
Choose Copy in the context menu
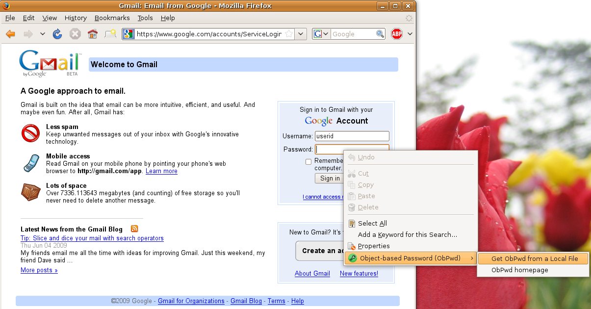[x=411, y=184]
